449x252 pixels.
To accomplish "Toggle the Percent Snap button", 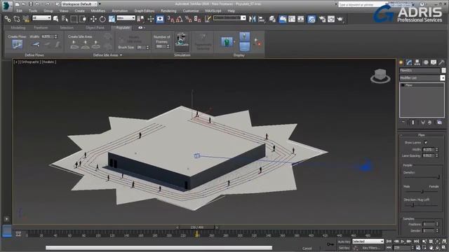I will click(189, 19).
